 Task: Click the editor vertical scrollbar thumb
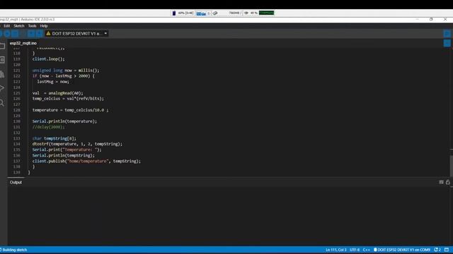point(452,166)
